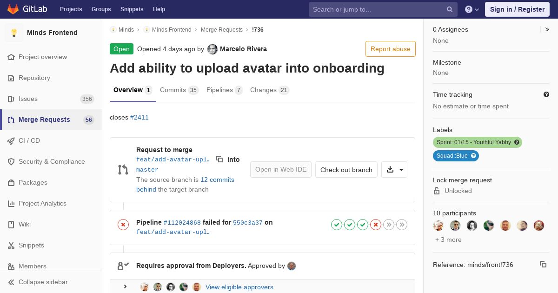Click the Time tracking help icon
The image size is (558, 293).
(546, 94)
